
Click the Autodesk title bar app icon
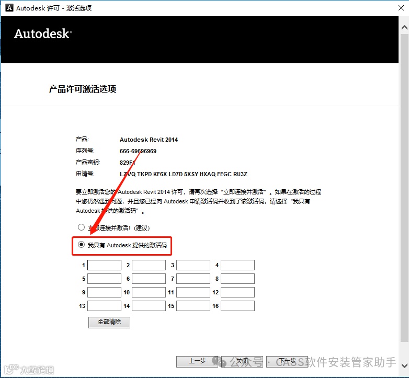click(x=9, y=8)
